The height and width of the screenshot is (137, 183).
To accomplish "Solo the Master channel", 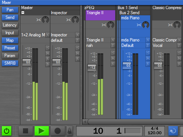I will pos(47,48).
